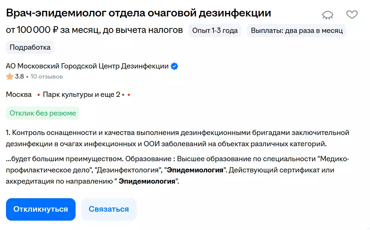Click the Выплаты: два раза в месяц tag
370x230 pixels.
click(297, 31)
